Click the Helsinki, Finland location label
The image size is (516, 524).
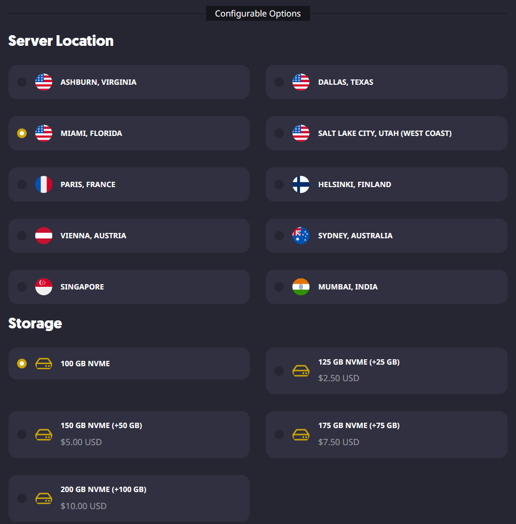354,184
